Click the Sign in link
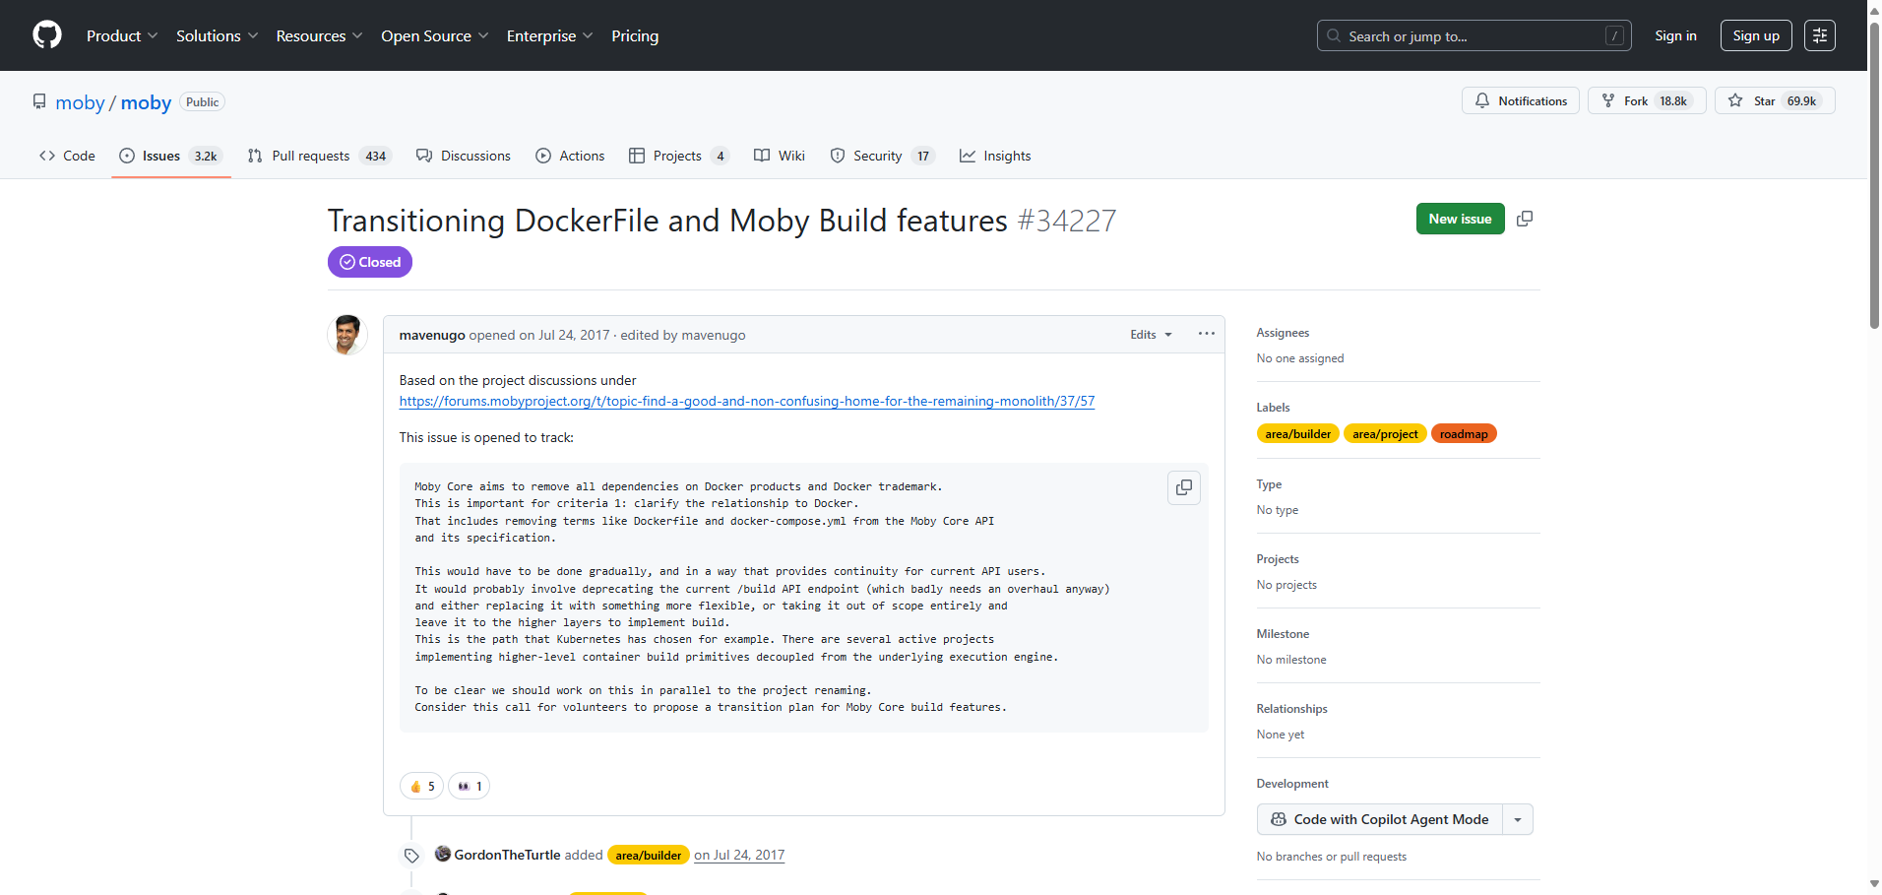This screenshot has height=895, width=1882. coord(1675,35)
